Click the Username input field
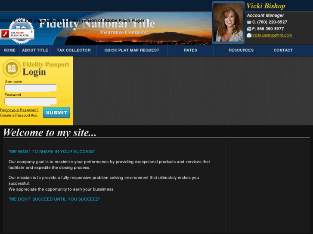 pyautogui.click(x=31, y=88)
